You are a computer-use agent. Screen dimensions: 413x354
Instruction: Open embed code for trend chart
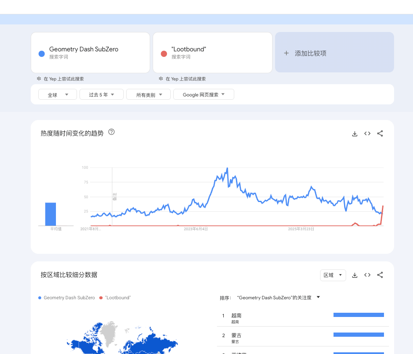pos(367,133)
